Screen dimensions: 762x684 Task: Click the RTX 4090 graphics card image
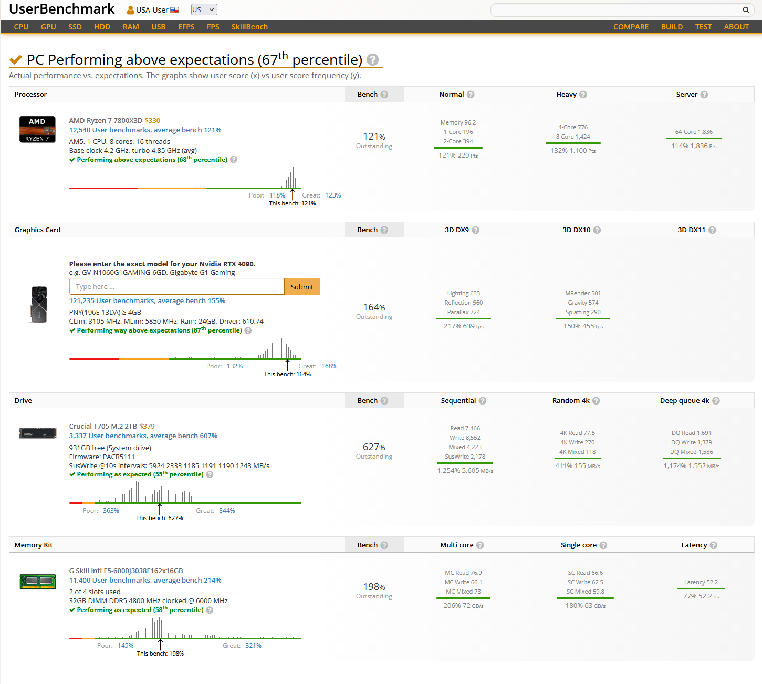39,305
